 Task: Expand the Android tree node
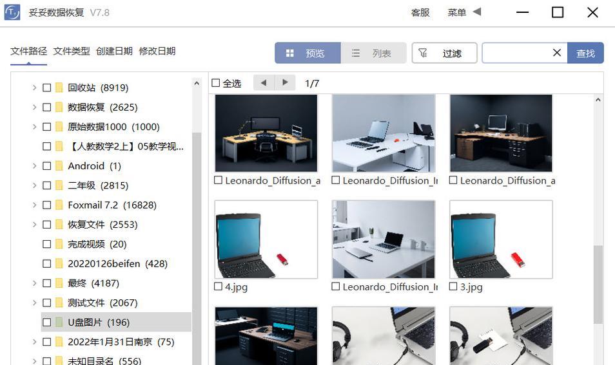[x=34, y=165]
